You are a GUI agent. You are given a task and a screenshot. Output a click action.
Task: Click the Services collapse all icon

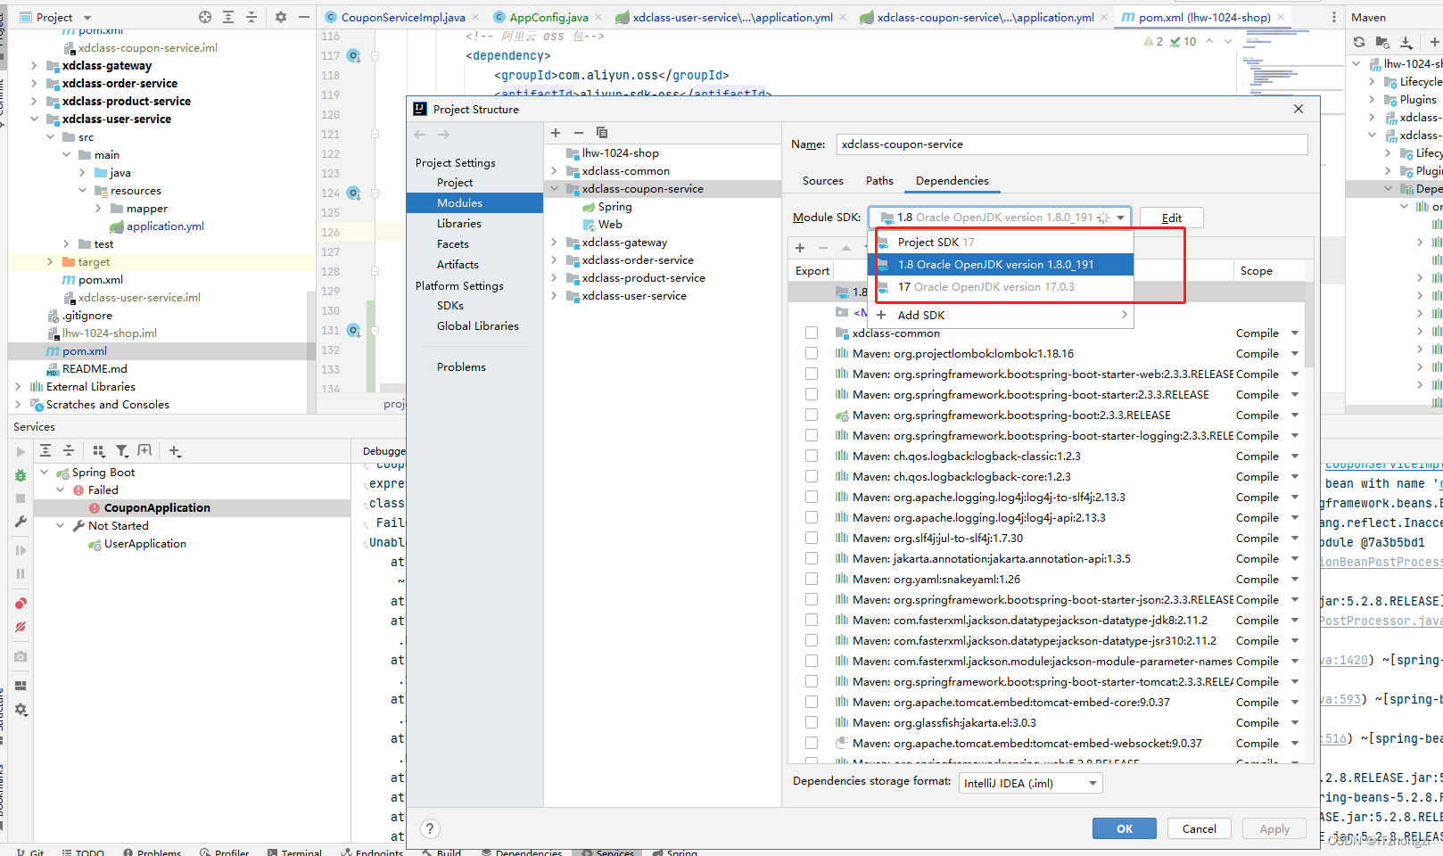click(x=69, y=451)
